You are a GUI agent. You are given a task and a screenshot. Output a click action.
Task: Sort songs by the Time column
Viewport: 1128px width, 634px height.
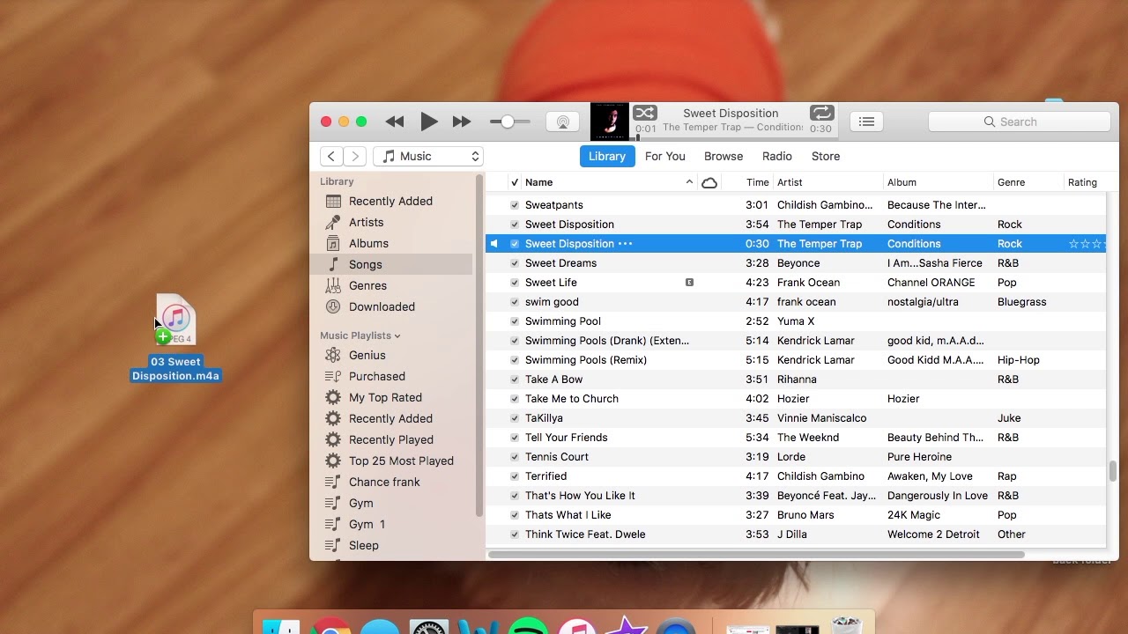[758, 182]
